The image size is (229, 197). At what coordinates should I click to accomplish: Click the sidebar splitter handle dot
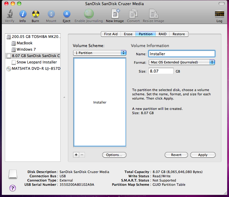[x=64, y=97]
